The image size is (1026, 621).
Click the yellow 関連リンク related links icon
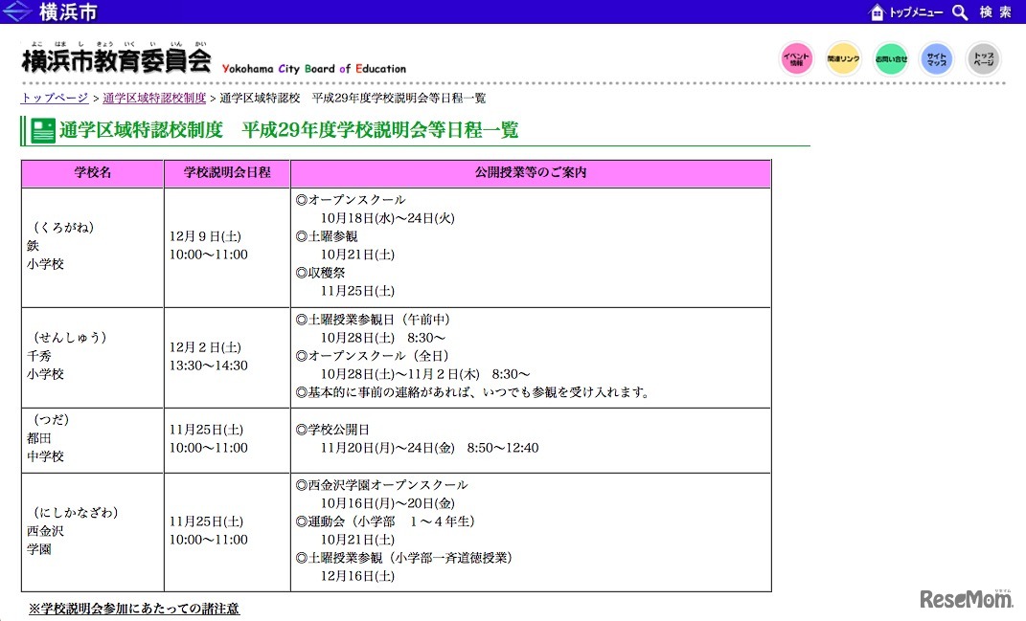pyautogui.click(x=843, y=58)
